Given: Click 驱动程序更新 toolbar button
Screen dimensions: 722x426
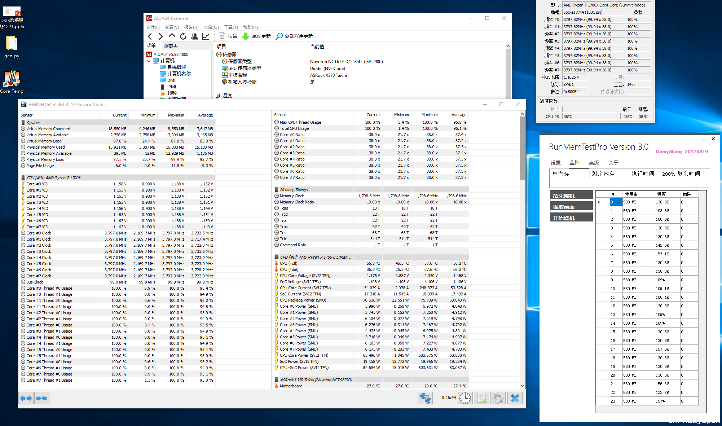Looking at the screenshot, I should pyautogui.click(x=294, y=36).
